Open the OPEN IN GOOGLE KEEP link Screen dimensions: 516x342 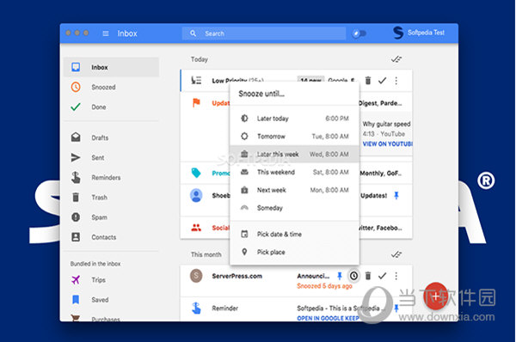(x=328, y=318)
